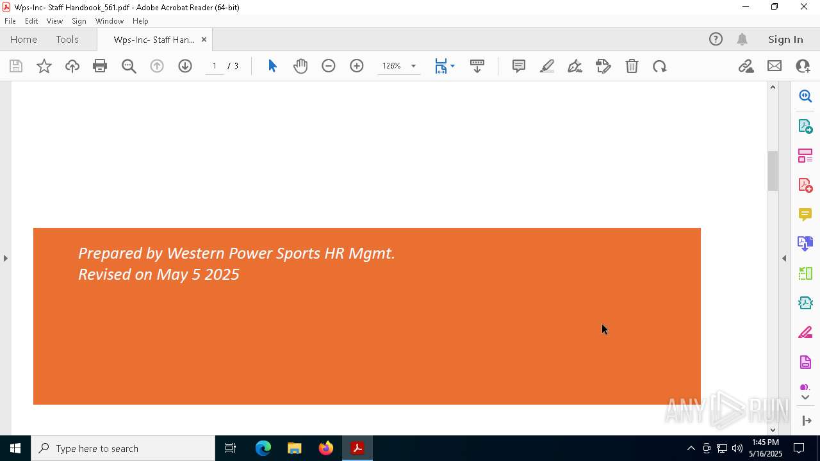Open the volume control in system tray
The width and height of the screenshot is (820, 461).
point(737,448)
